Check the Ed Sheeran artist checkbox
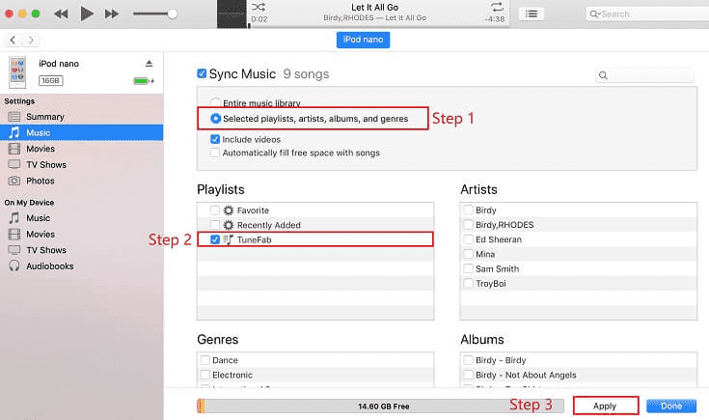The height and width of the screenshot is (420, 709). coord(468,239)
